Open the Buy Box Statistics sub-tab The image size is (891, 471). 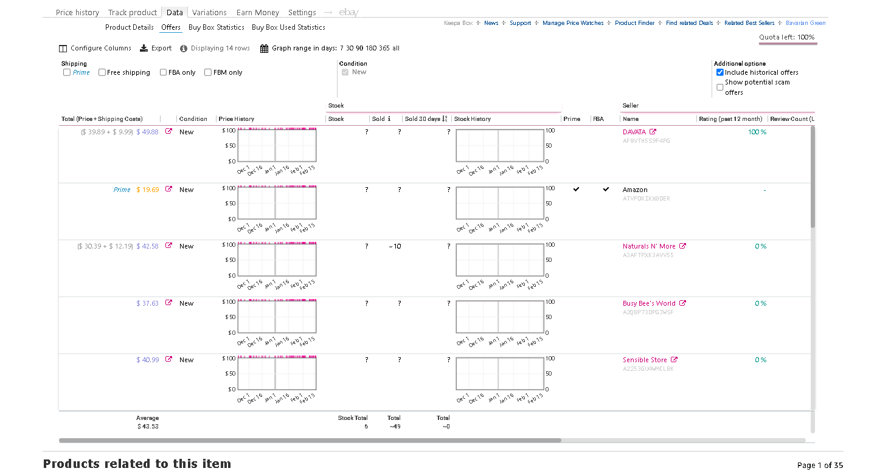point(217,27)
